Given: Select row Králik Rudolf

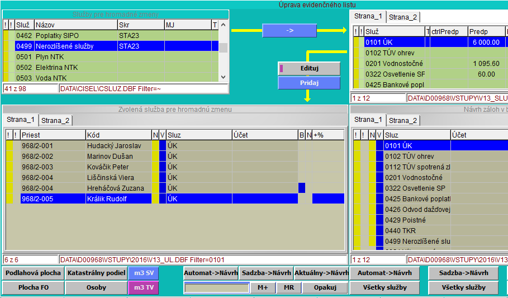Looking at the screenshot, I should (175, 199).
